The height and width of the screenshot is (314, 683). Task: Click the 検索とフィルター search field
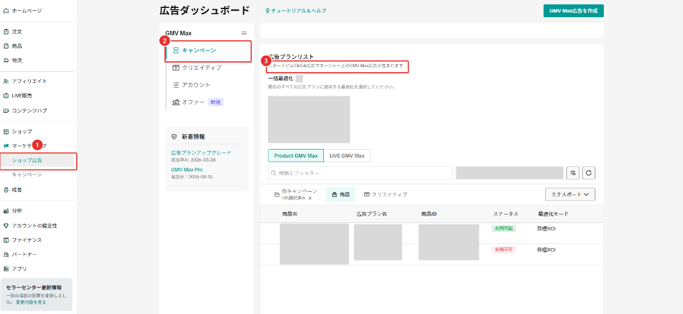click(360, 172)
